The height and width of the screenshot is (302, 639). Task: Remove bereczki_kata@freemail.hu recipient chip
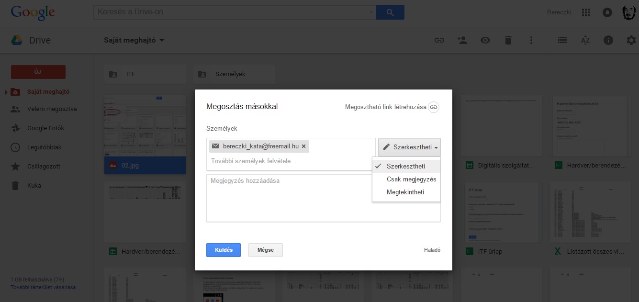point(303,146)
